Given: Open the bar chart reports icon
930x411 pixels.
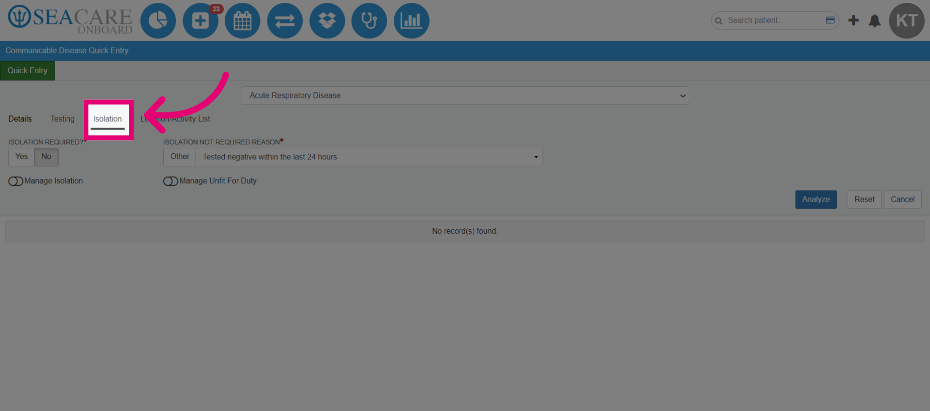Looking at the screenshot, I should coord(412,21).
